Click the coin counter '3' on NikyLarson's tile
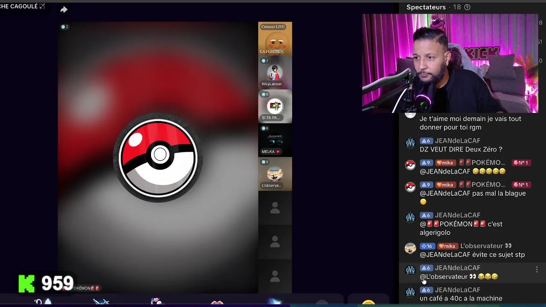The height and width of the screenshot is (307, 546). pyautogui.click(x=264, y=61)
